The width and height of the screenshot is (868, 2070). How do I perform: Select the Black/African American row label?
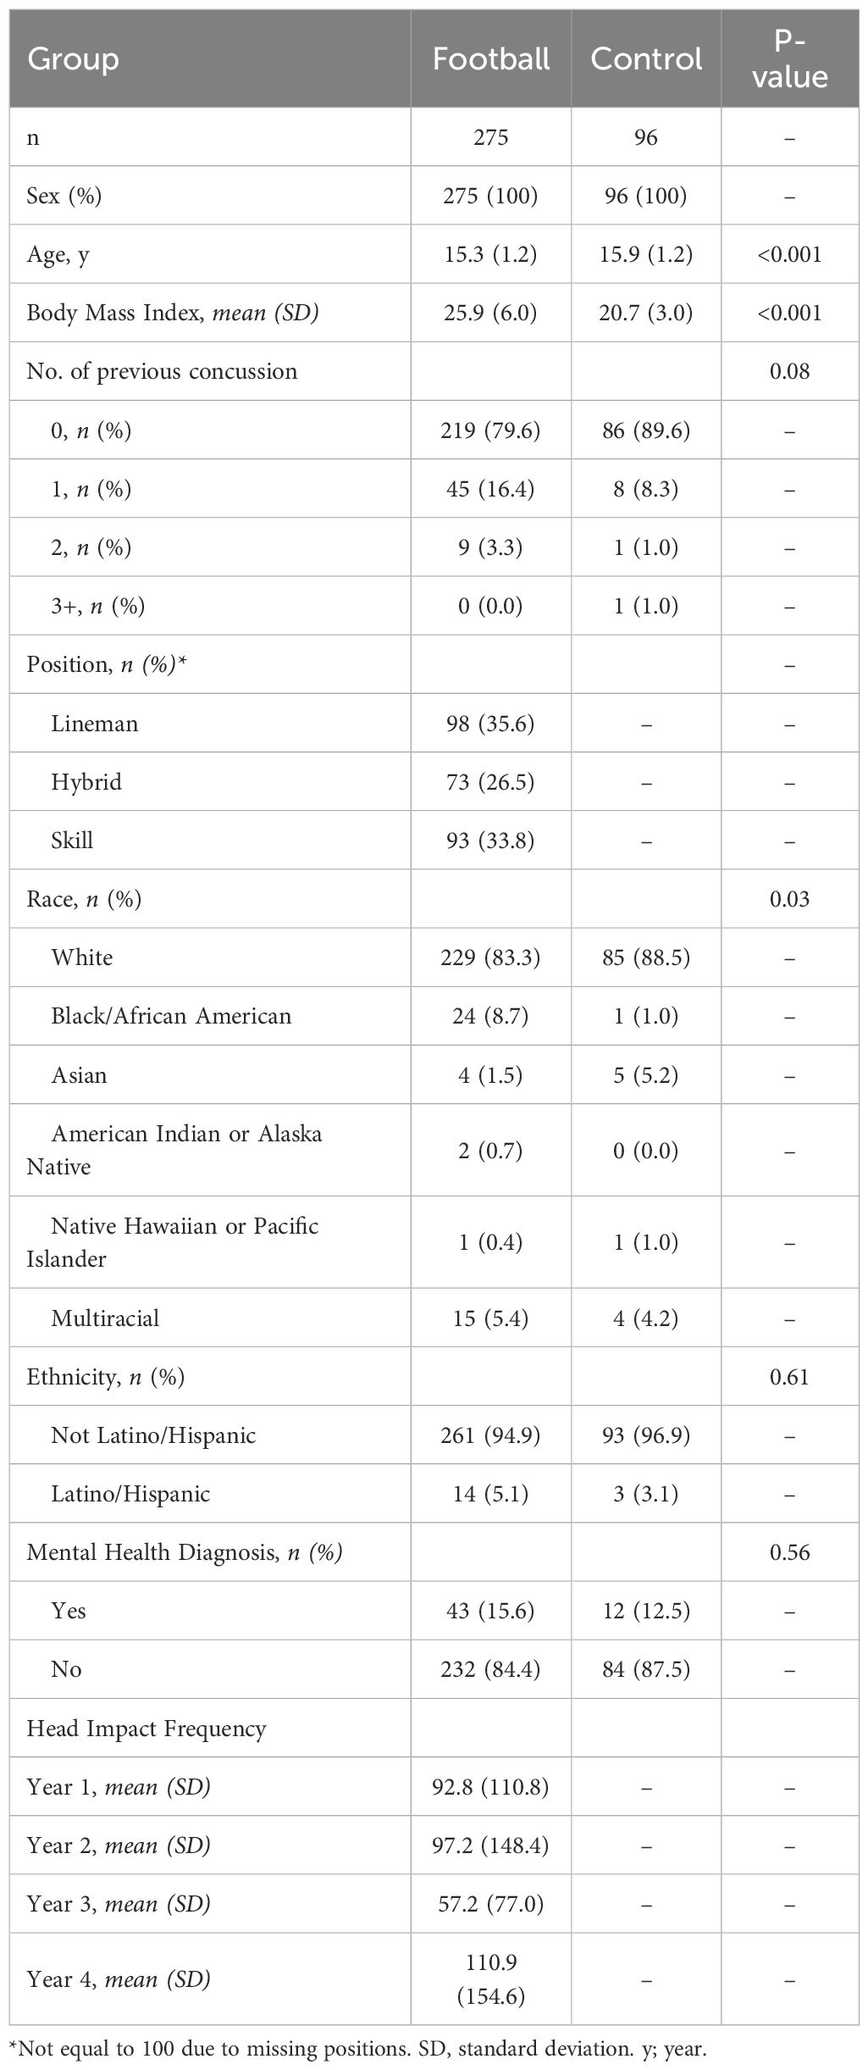pyautogui.click(x=171, y=1016)
